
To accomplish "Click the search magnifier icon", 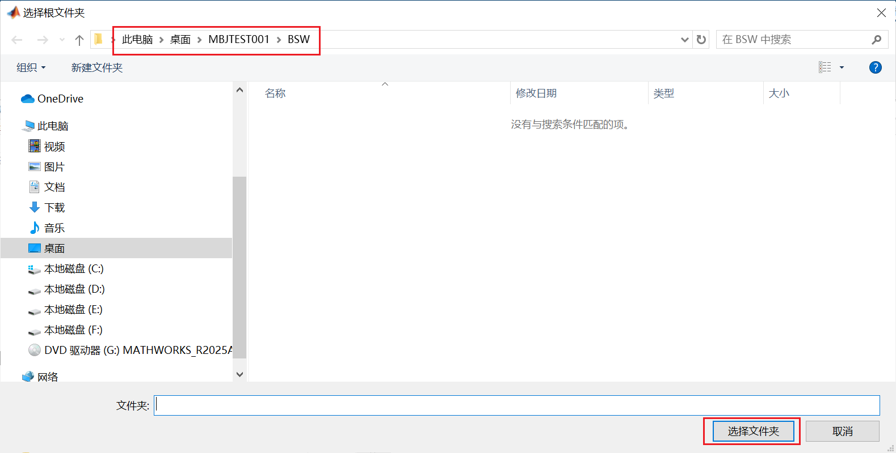I will point(877,40).
